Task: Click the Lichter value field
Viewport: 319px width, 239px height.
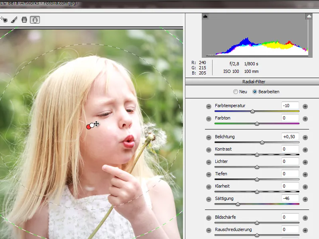Action: coord(290,162)
